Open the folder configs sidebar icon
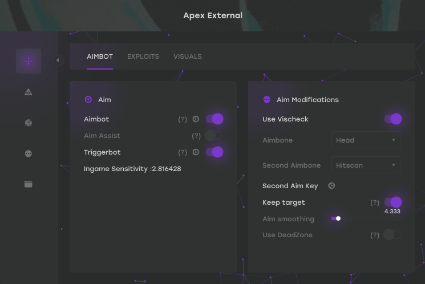Screen dimensions: 425x284 tap(29, 184)
